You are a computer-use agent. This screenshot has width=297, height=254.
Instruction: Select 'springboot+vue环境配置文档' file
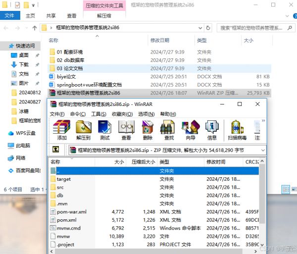click(x=159, y=85)
